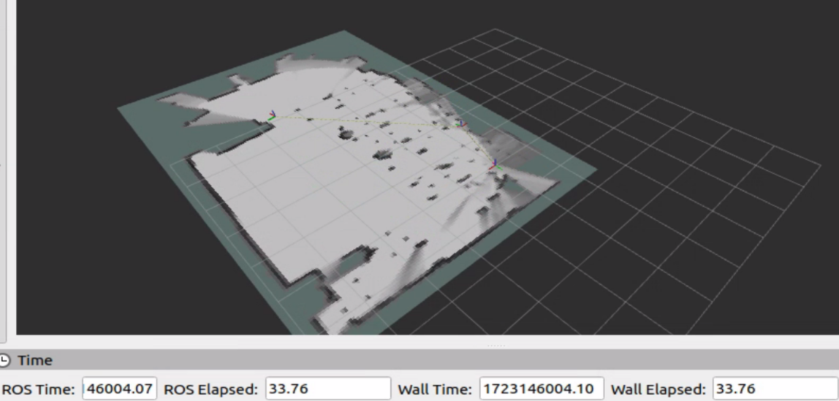Click the clock icon in the Time panel header
The image size is (839, 401).
(5, 361)
